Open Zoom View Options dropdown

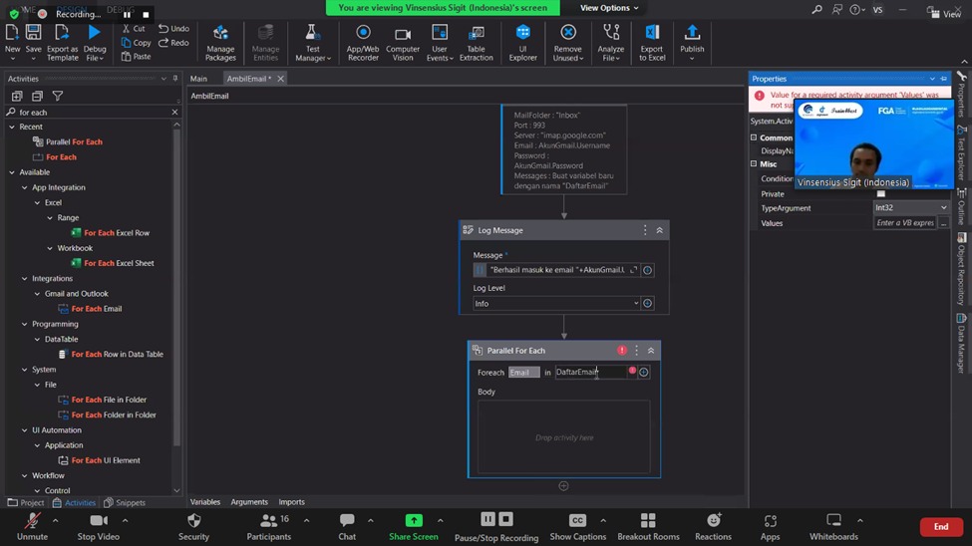click(x=609, y=7)
